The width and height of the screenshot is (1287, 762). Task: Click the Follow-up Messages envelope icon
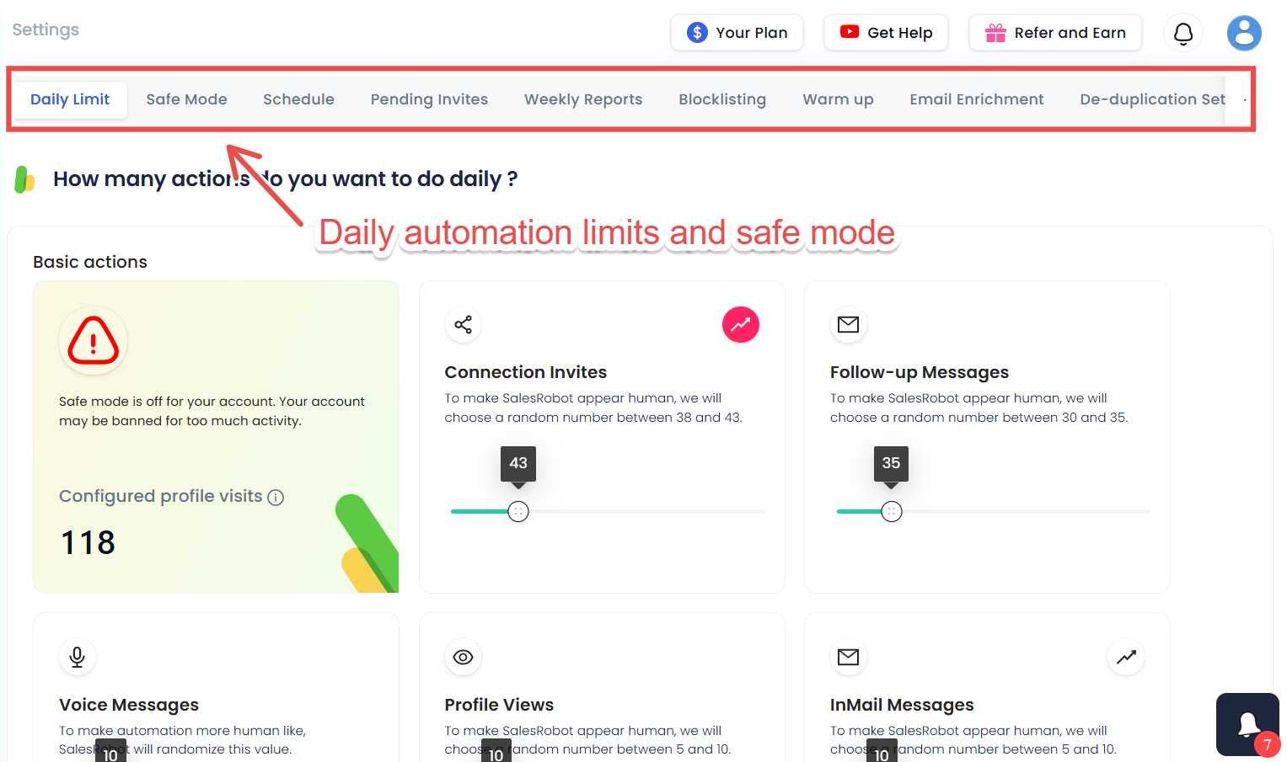(848, 324)
